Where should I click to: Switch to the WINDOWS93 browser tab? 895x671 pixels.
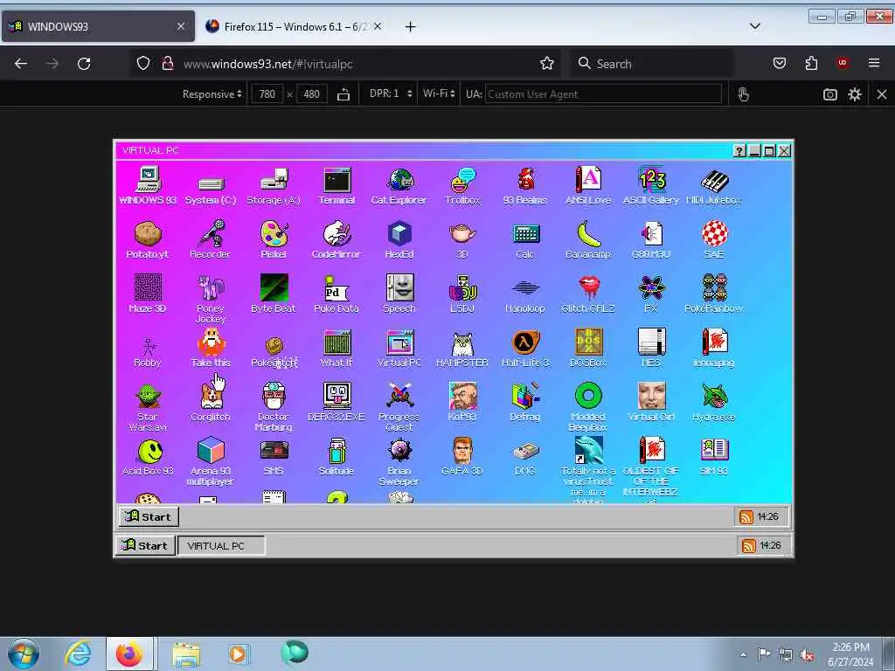click(x=98, y=26)
